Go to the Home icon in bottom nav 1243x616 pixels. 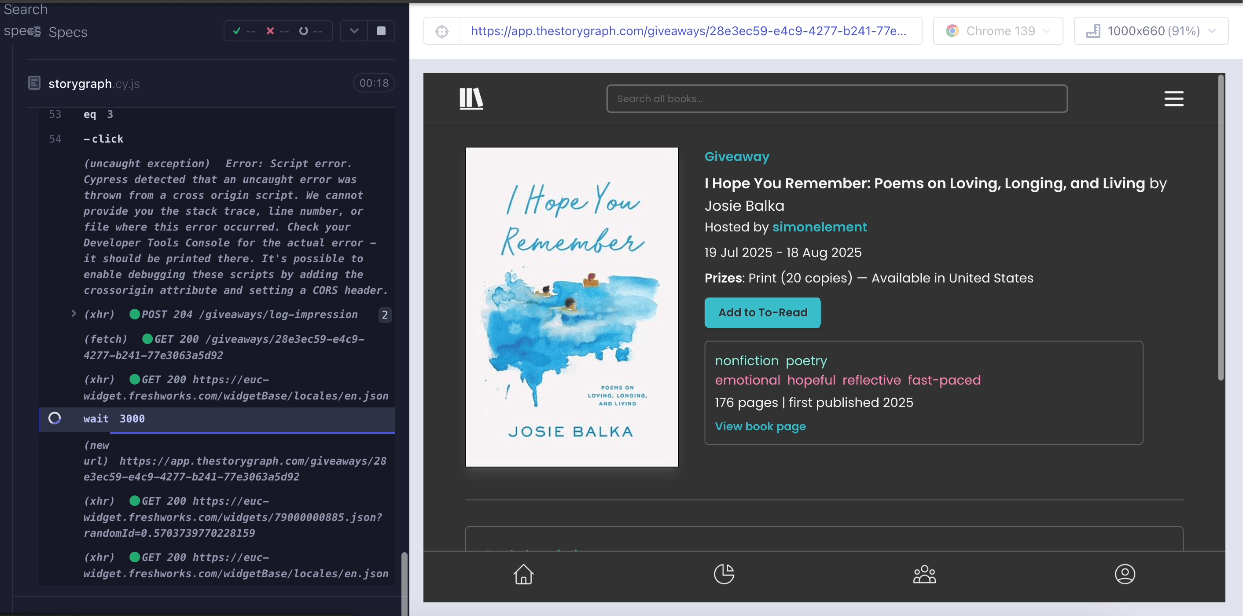(523, 574)
